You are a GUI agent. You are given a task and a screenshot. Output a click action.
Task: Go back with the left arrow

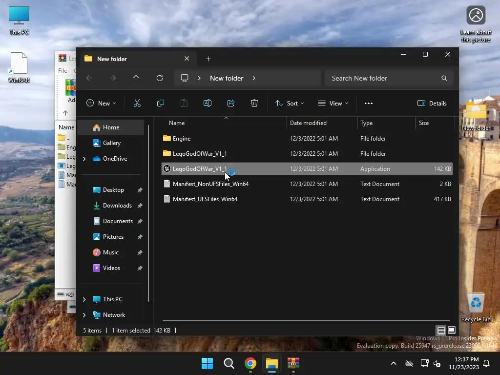point(89,78)
